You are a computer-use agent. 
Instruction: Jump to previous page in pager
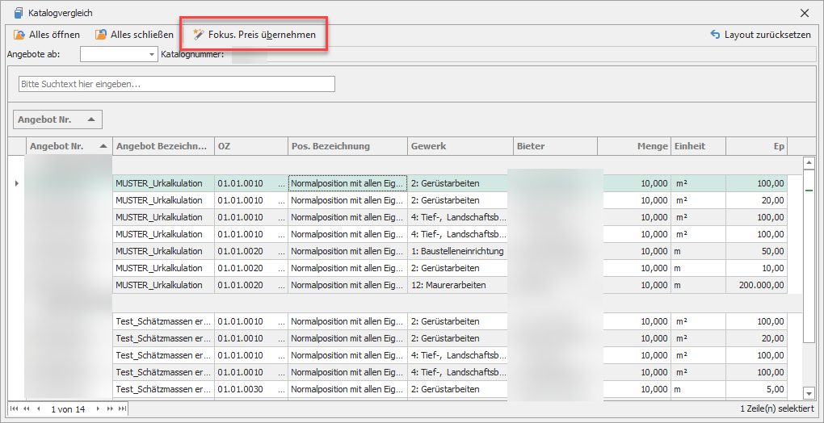tap(27, 409)
